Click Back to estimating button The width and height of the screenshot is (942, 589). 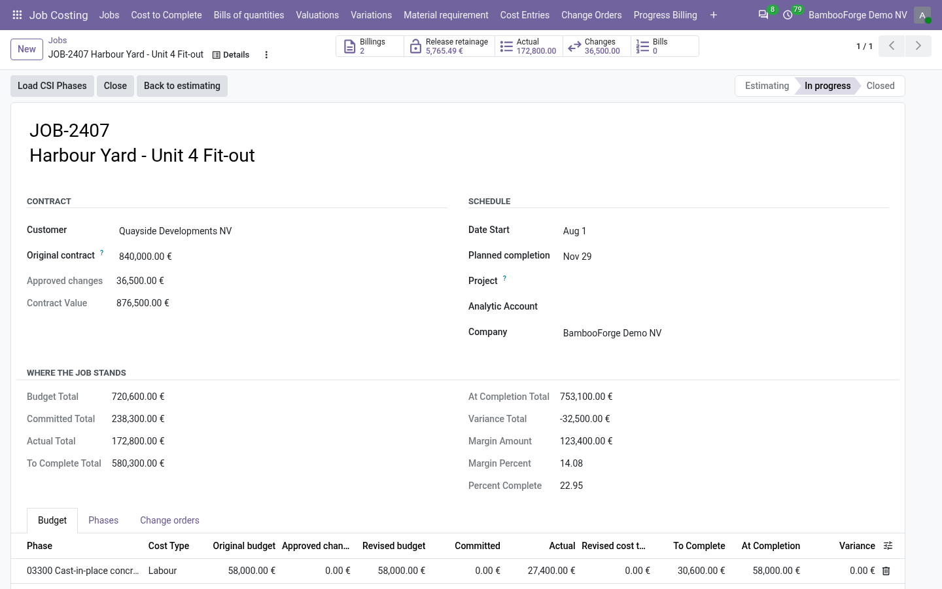pos(182,86)
